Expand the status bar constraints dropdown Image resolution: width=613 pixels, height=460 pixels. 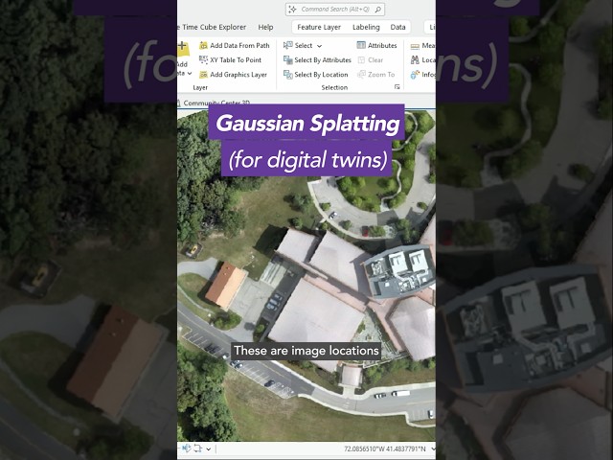[x=209, y=449]
